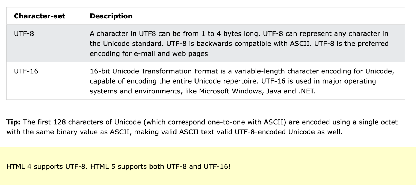Click "16-bit Unicode Transformation Format" text
The width and height of the screenshot is (416, 189).
point(154,71)
